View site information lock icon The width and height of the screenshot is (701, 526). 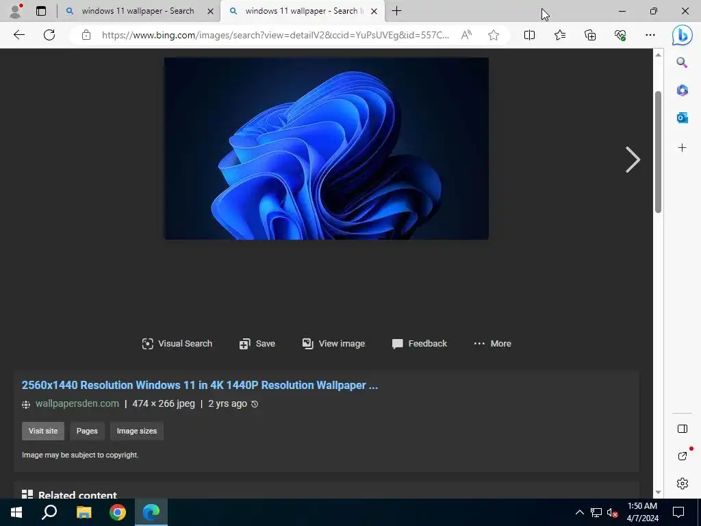pyautogui.click(x=86, y=35)
